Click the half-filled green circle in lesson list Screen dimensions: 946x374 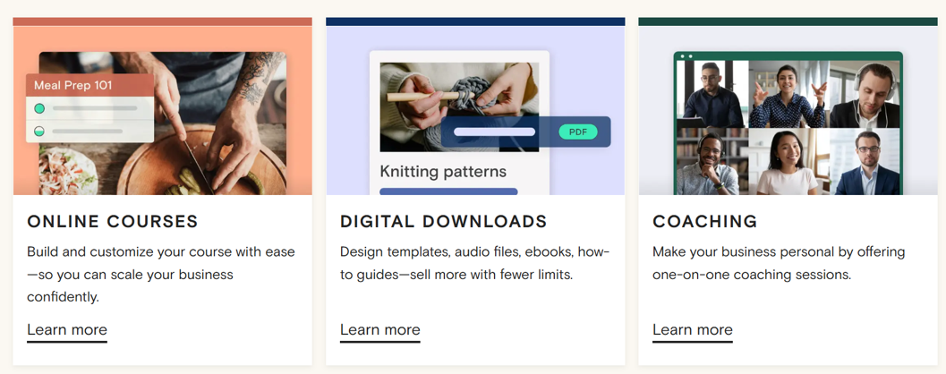tap(39, 131)
